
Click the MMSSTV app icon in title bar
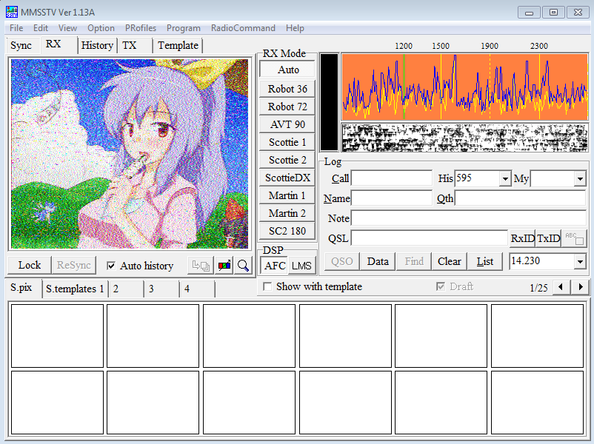pyautogui.click(x=12, y=12)
